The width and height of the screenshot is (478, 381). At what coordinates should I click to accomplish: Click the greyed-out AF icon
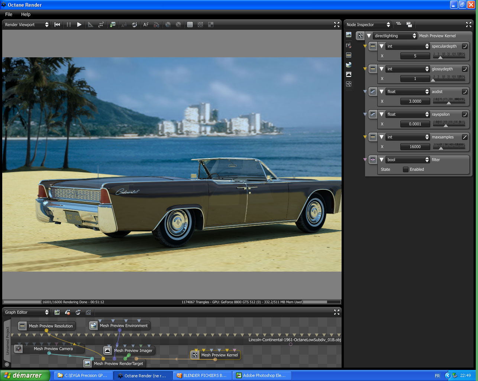click(x=124, y=25)
